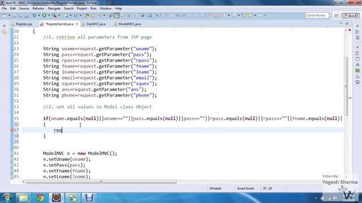Click the Open Task folder icon
The image size is (362, 203).
(x=93, y=15)
